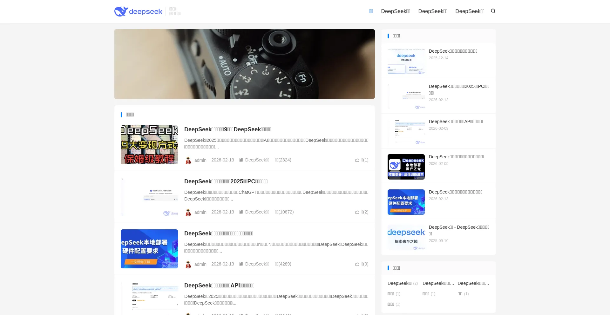Click thumbs-up icon on the 2324-view article

tap(357, 160)
